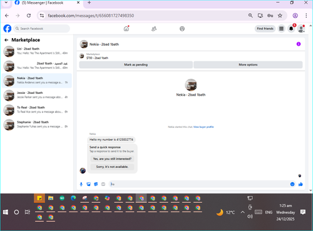Choose a GIF icon in composer

[103, 184]
